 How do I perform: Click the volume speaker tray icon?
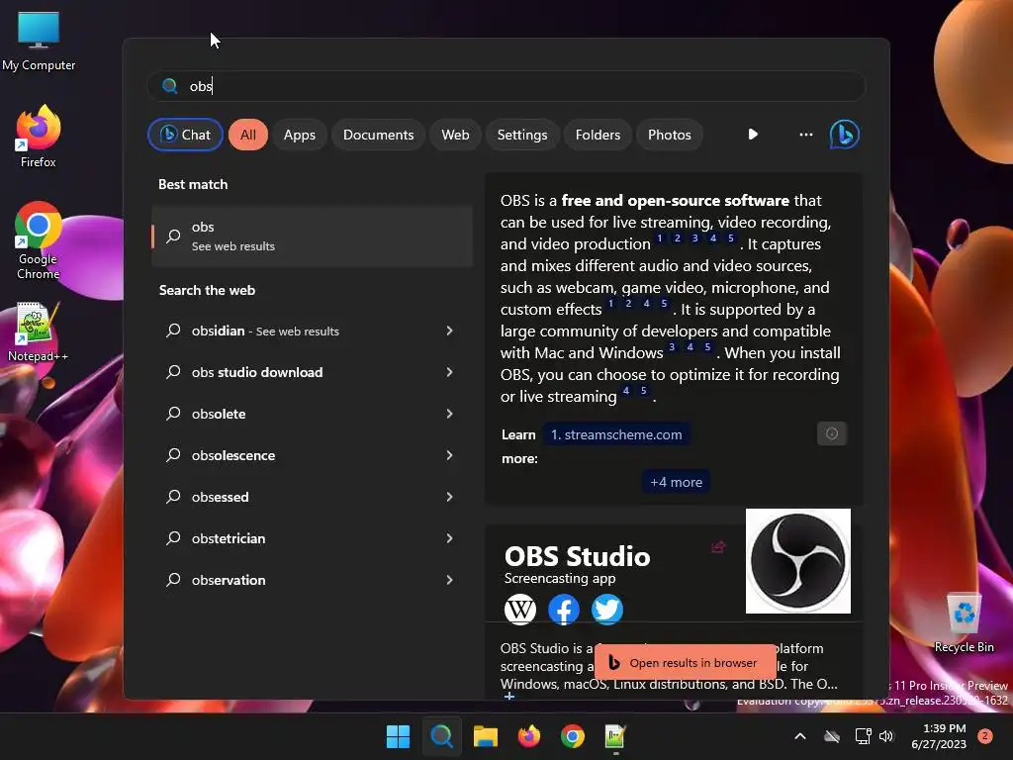pos(886,736)
